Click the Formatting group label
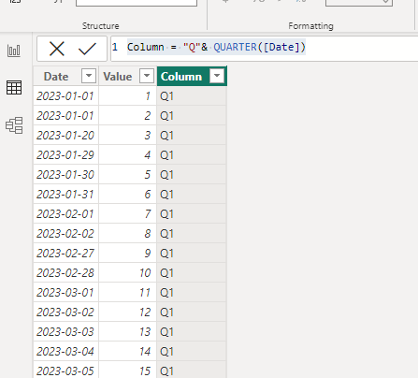 point(310,26)
